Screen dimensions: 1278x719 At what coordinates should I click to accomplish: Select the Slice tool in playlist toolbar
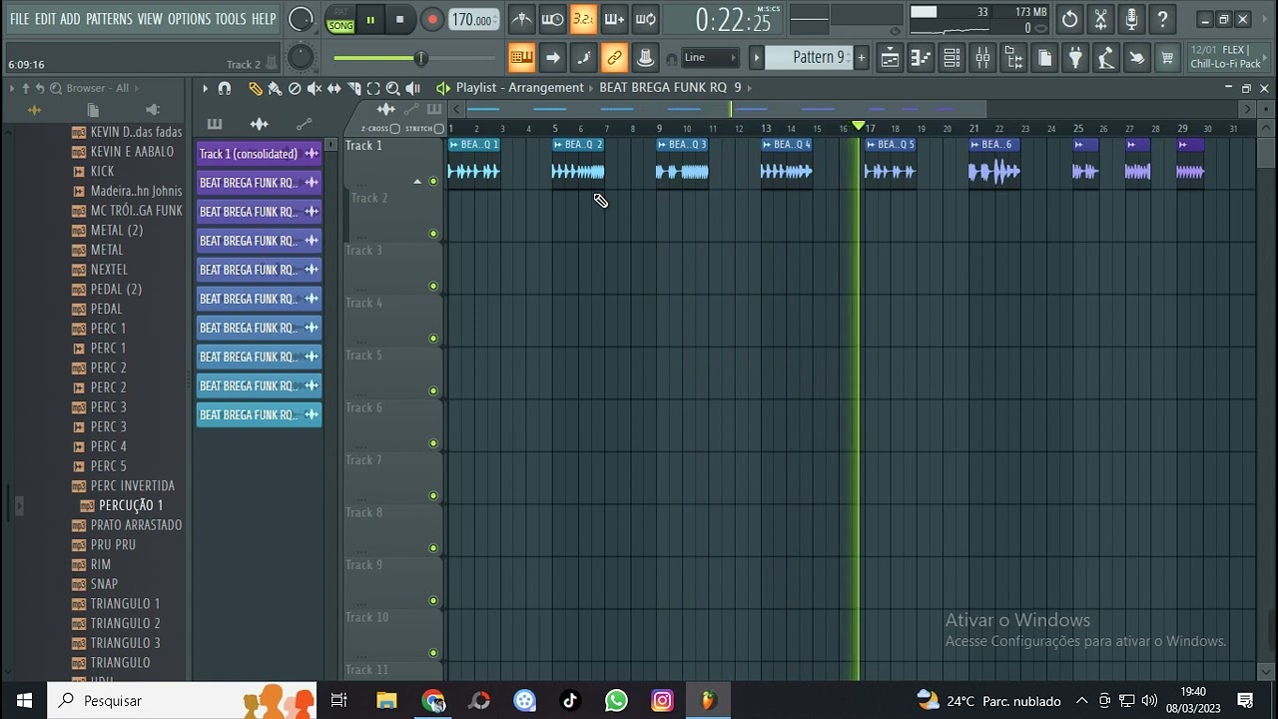(354, 88)
